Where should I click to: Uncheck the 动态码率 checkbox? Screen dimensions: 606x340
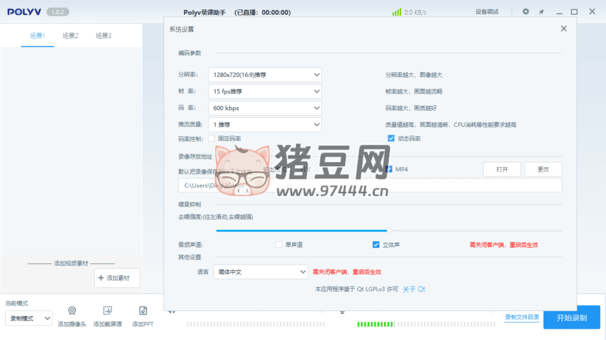391,138
